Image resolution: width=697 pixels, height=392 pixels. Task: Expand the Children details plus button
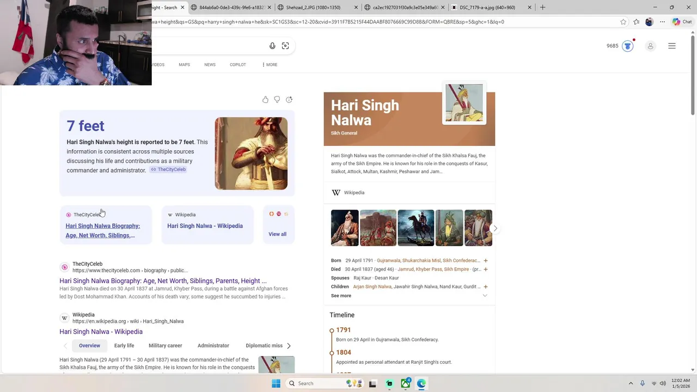486,287
